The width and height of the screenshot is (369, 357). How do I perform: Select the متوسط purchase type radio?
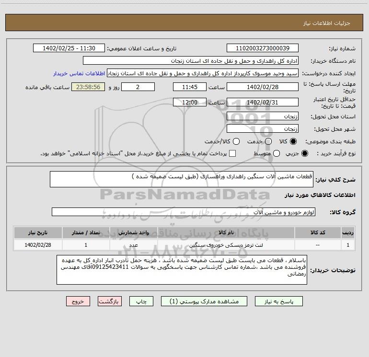[277, 153]
